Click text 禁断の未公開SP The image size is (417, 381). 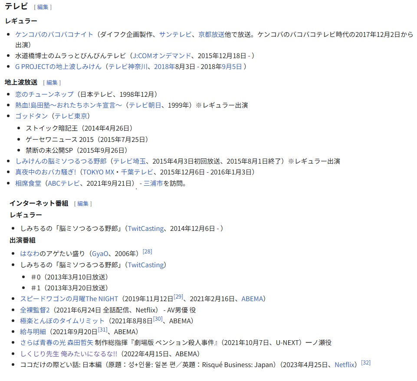point(49,151)
